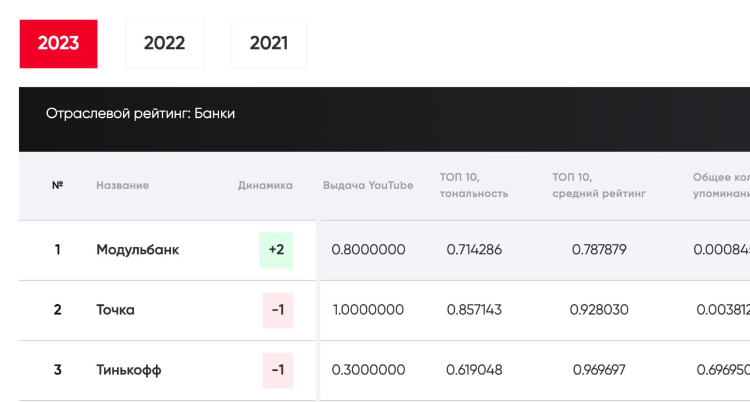Image resolution: width=750 pixels, height=402 pixels.
Task: Sort by the Динамика column header
Action: pyautogui.click(x=265, y=185)
